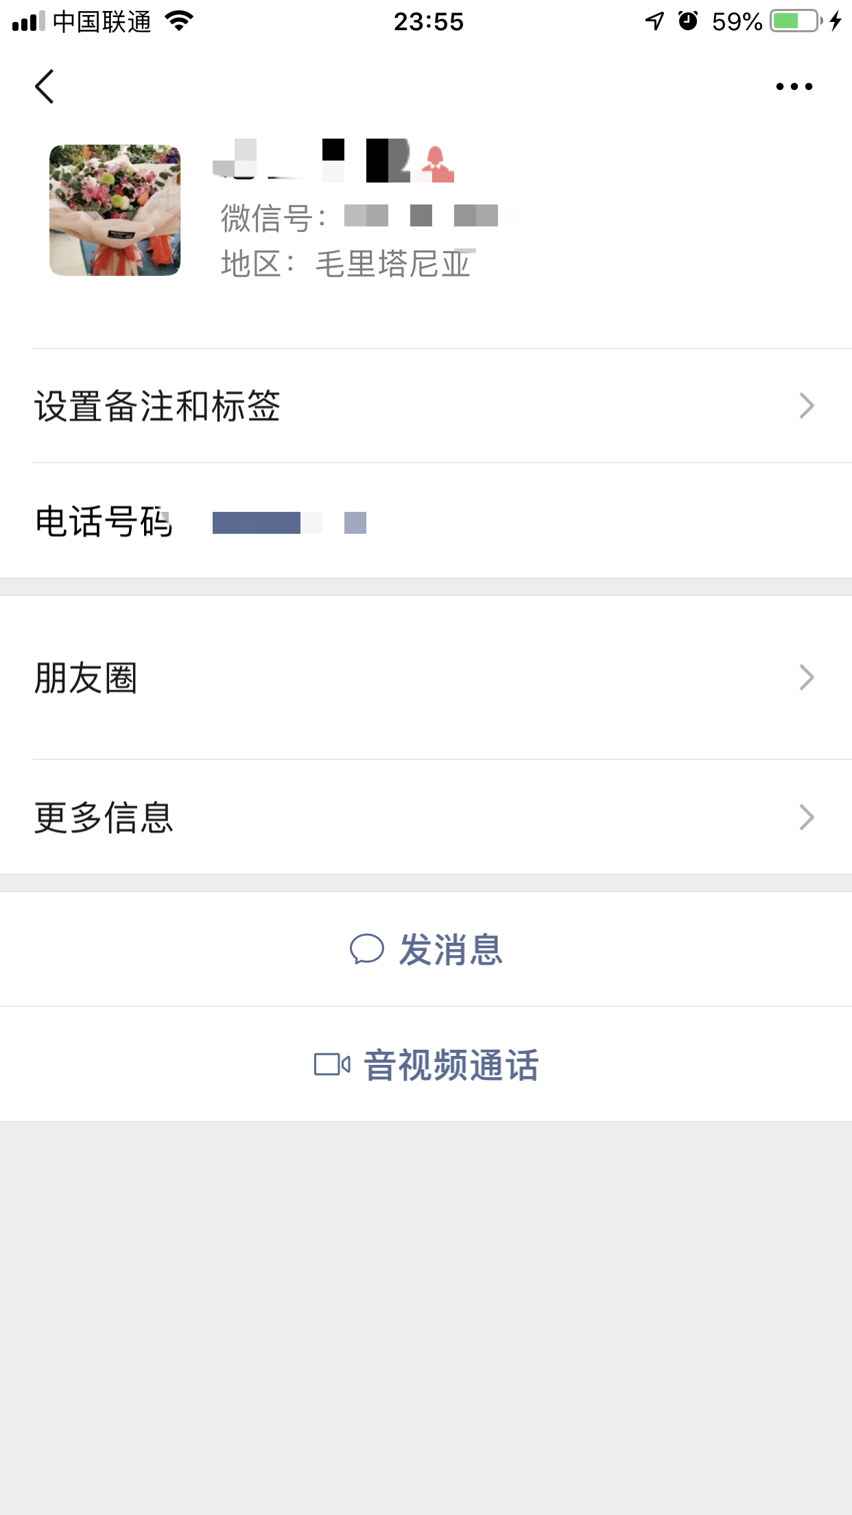Open 朋友圈 moments
Image resolution: width=852 pixels, height=1515 pixels.
click(86, 678)
